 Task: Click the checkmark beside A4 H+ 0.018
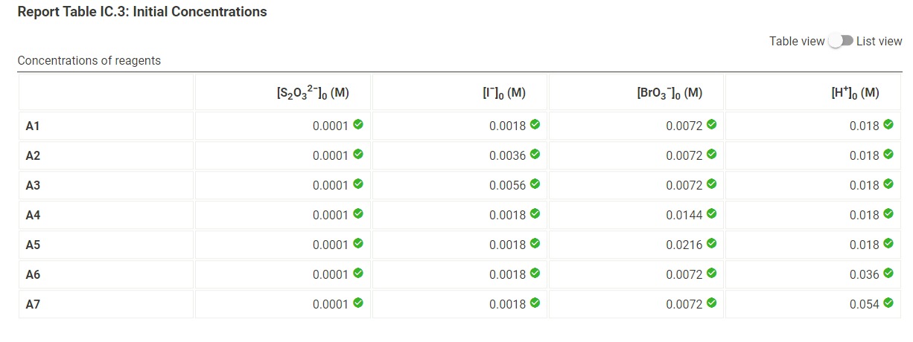(888, 214)
